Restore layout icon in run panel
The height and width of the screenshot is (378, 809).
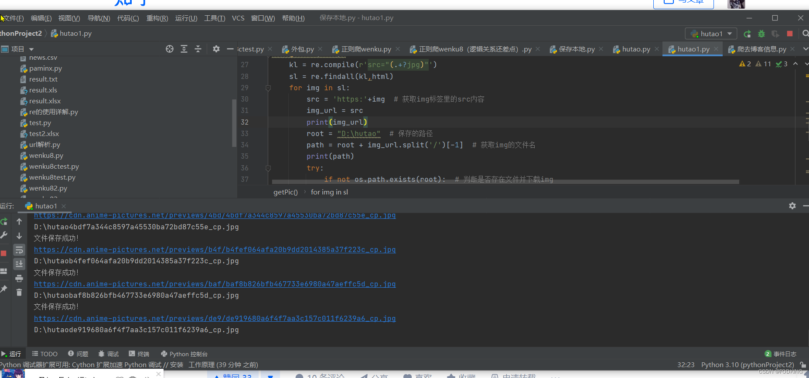pyautogui.click(x=4, y=271)
